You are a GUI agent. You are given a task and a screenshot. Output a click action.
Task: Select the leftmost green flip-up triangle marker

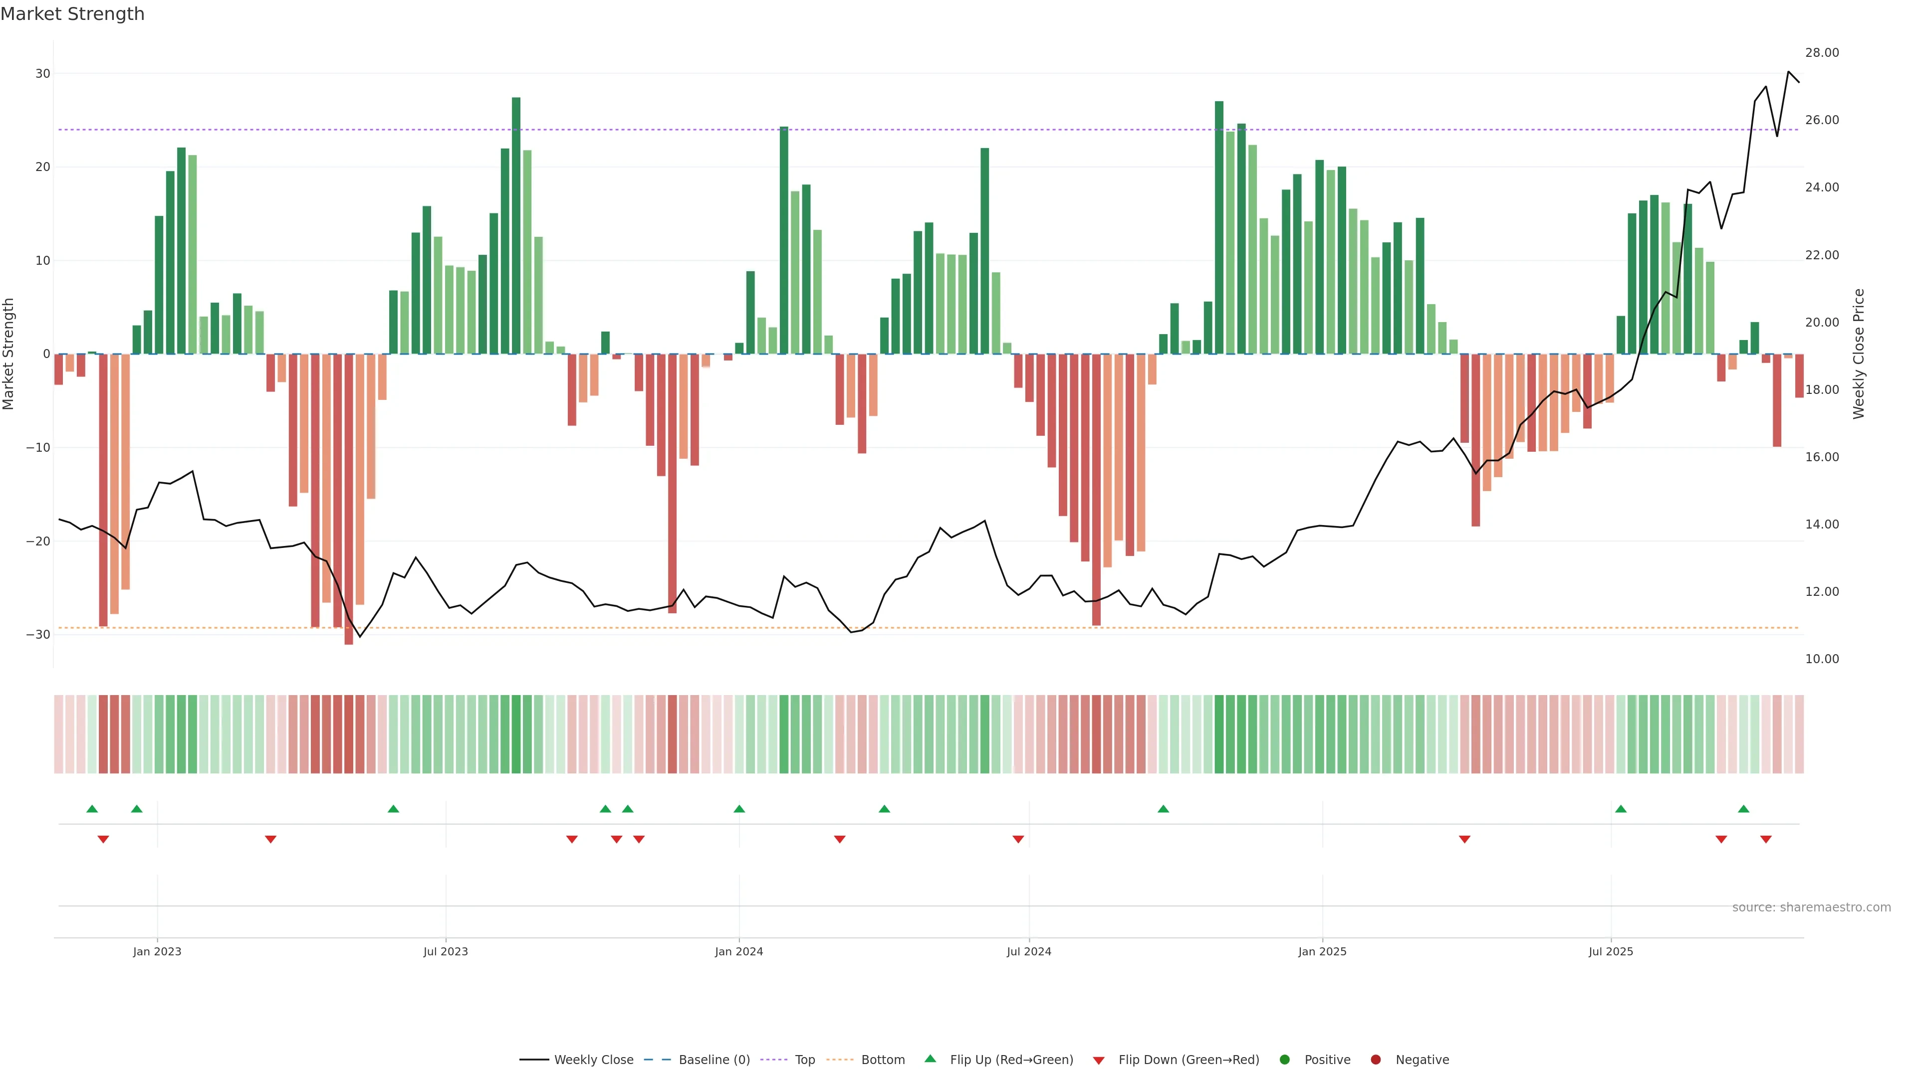92,809
